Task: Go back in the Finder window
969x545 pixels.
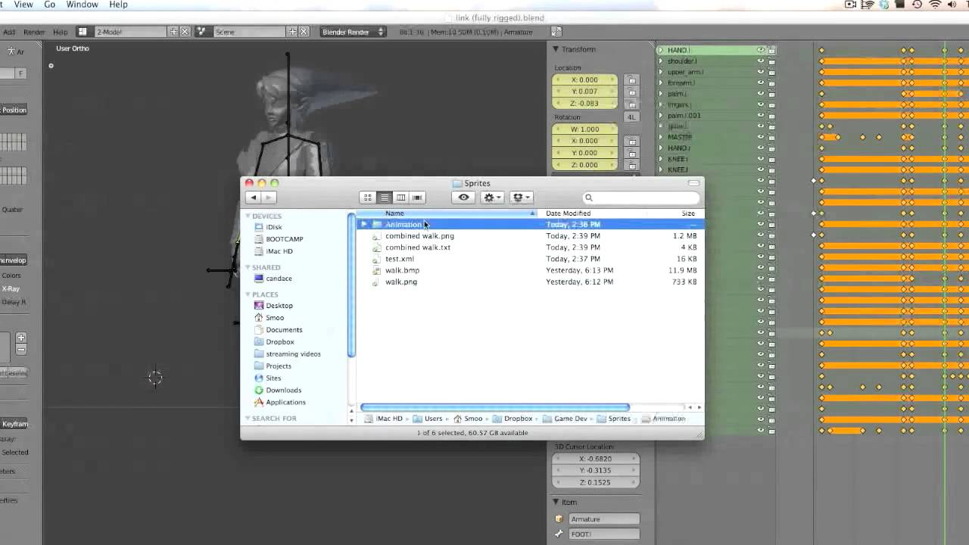Action: (x=253, y=198)
